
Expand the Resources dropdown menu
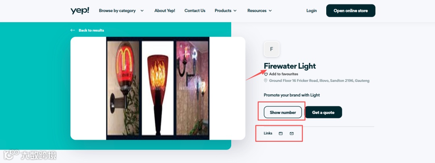[x=259, y=11]
